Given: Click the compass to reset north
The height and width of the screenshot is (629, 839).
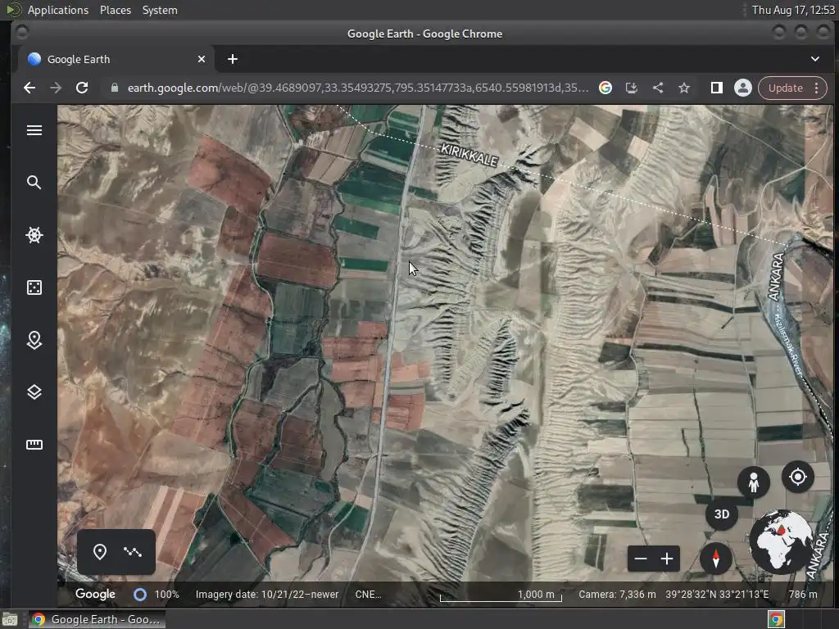Looking at the screenshot, I should coord(715,559).
